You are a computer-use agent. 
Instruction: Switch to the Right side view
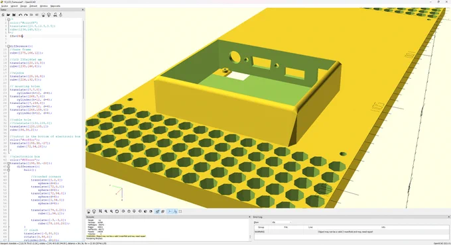click(x=123, y=211)
